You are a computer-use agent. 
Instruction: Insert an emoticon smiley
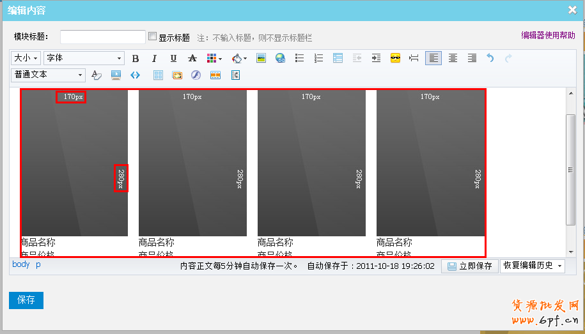(395, 58)
